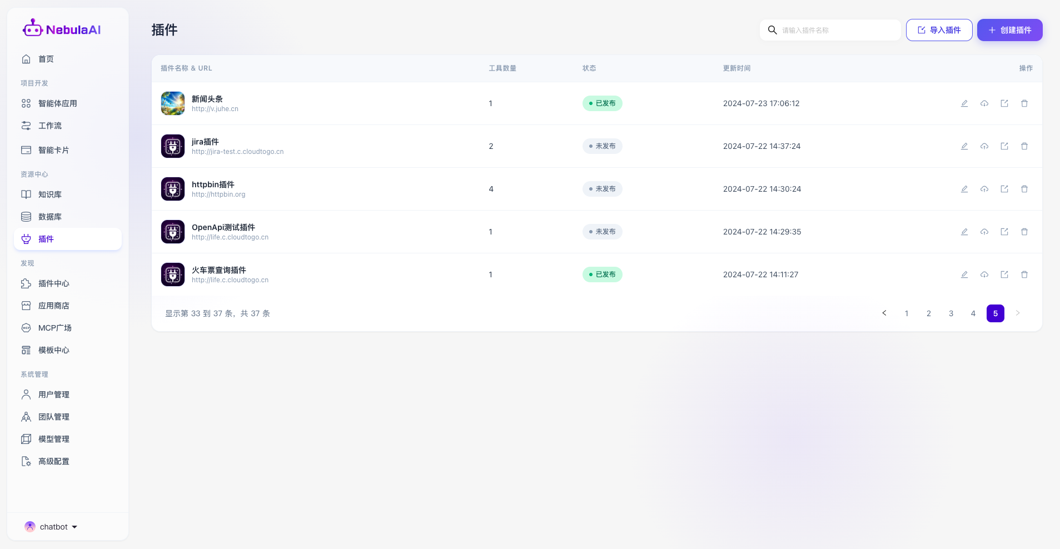Click the 新闻头条 plugin thumbnail image
Screen dimensions: 1060x549
173,103
